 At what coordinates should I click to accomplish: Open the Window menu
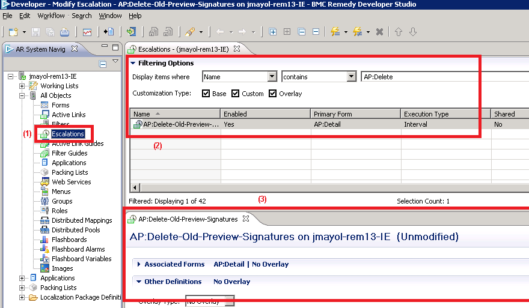[110, 16]
